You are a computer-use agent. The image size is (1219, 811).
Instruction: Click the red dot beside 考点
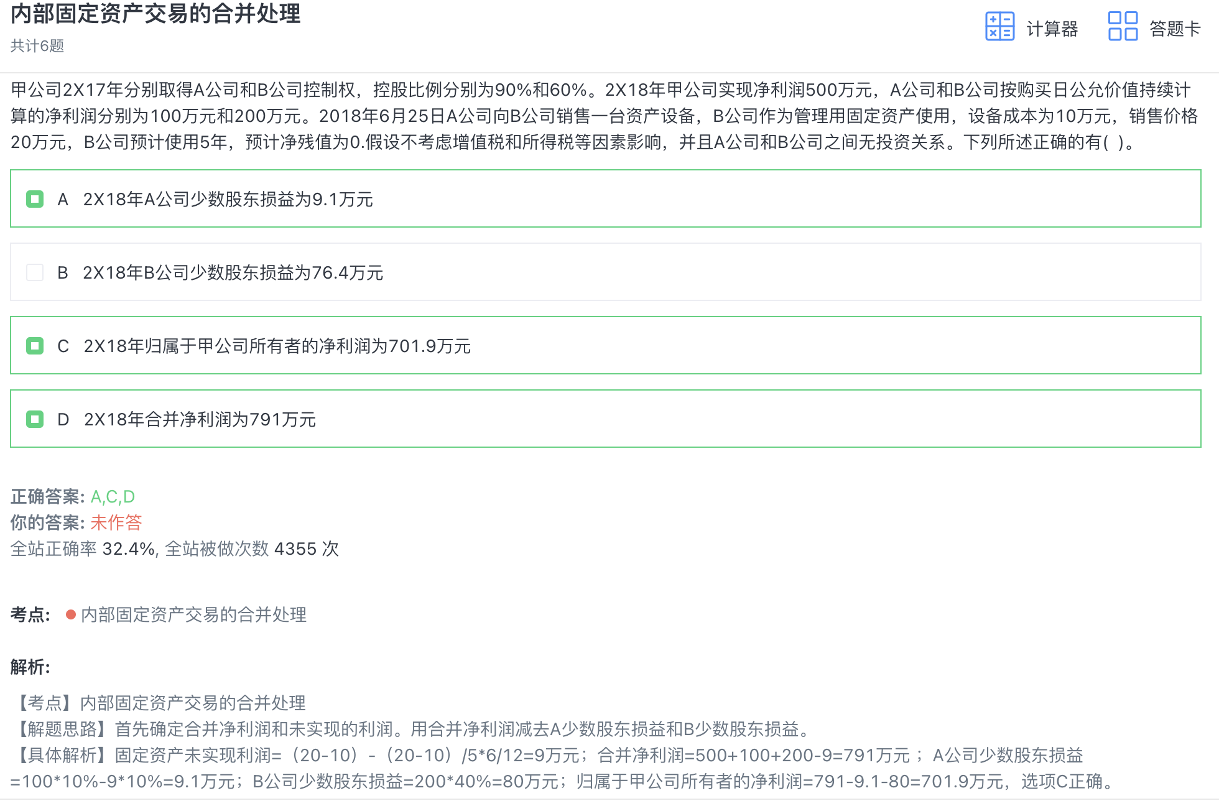(x=71, y=615)
